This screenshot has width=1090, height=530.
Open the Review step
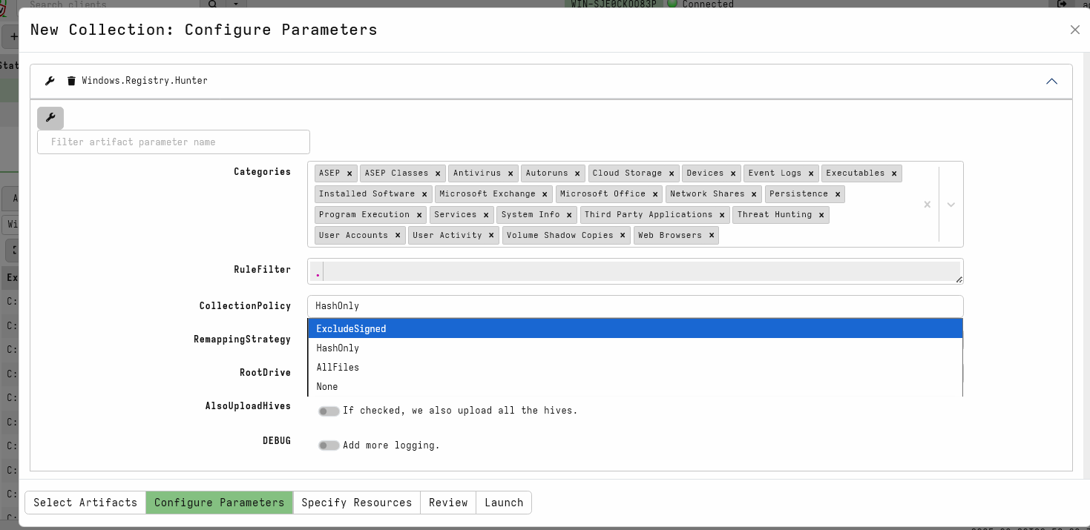(x=448, y=503)
